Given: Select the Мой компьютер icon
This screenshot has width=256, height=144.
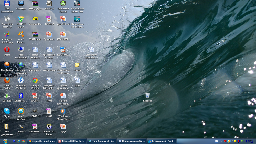Looking at the screenshot, I should coord(21,53).
